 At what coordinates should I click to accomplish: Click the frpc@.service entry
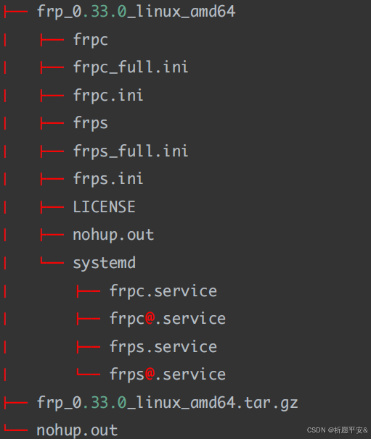point(168,319)
